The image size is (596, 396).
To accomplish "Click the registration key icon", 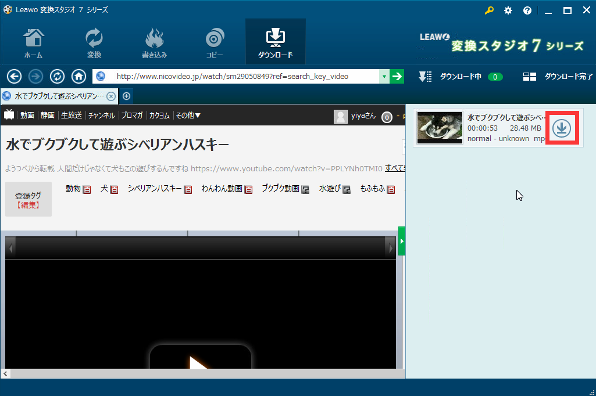I will tap(489, 10).
